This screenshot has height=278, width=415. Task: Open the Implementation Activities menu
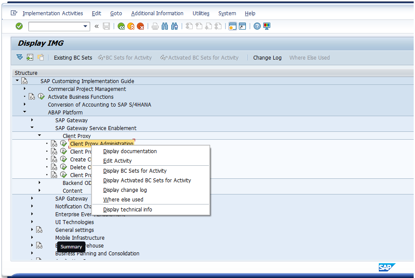[x=53, y=13]
